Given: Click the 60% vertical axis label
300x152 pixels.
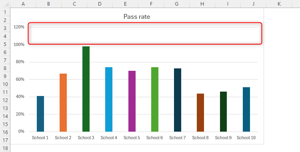Looking at the screenshot, I should click(x=20, y=79).
